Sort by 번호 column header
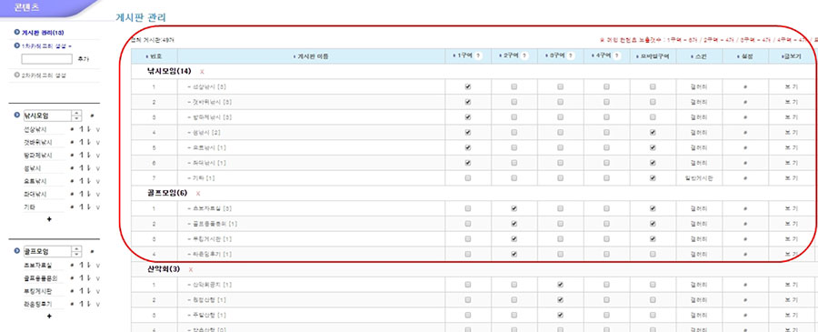This screenshot has height=332, width=818. (154, 55)
